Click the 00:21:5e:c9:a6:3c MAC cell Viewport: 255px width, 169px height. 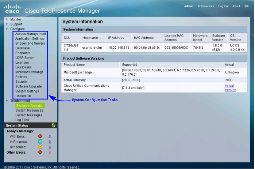tap(147, 48)
